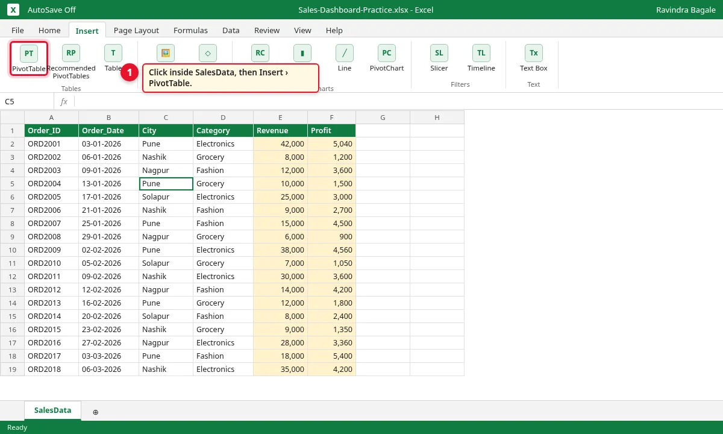The height and width of the screenshot is (434, 723).
Task: Click the fx insert function icon
Action: pyautogui.click(x=64, y=101)
